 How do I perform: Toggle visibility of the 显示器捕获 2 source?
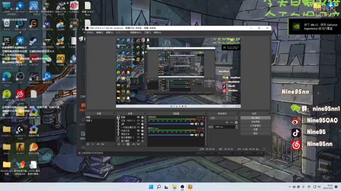pyautogui.click(x=138, y=137)
